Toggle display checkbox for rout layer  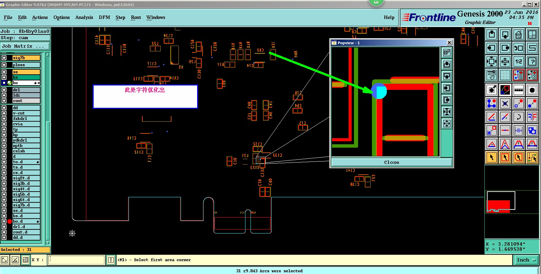tap(4, 101)
